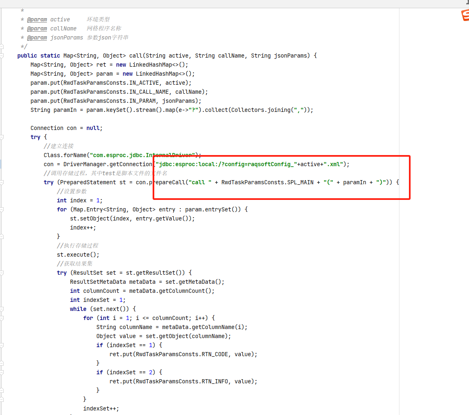Image resolution: width=469 pixels, height=415 pixels.
Task: Click the jsonParams Javadoc param tag
Action: (37, 37)
